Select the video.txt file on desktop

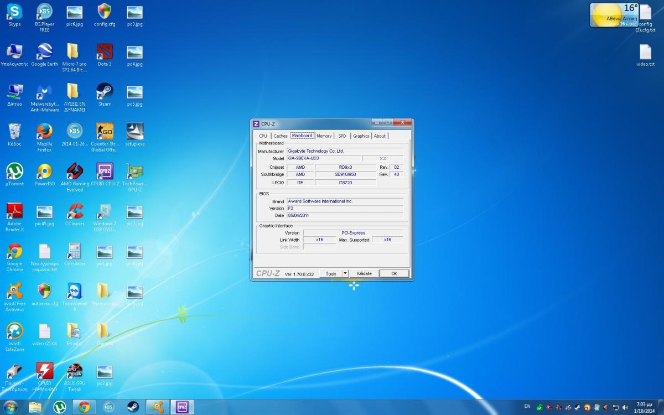point(645,55)
